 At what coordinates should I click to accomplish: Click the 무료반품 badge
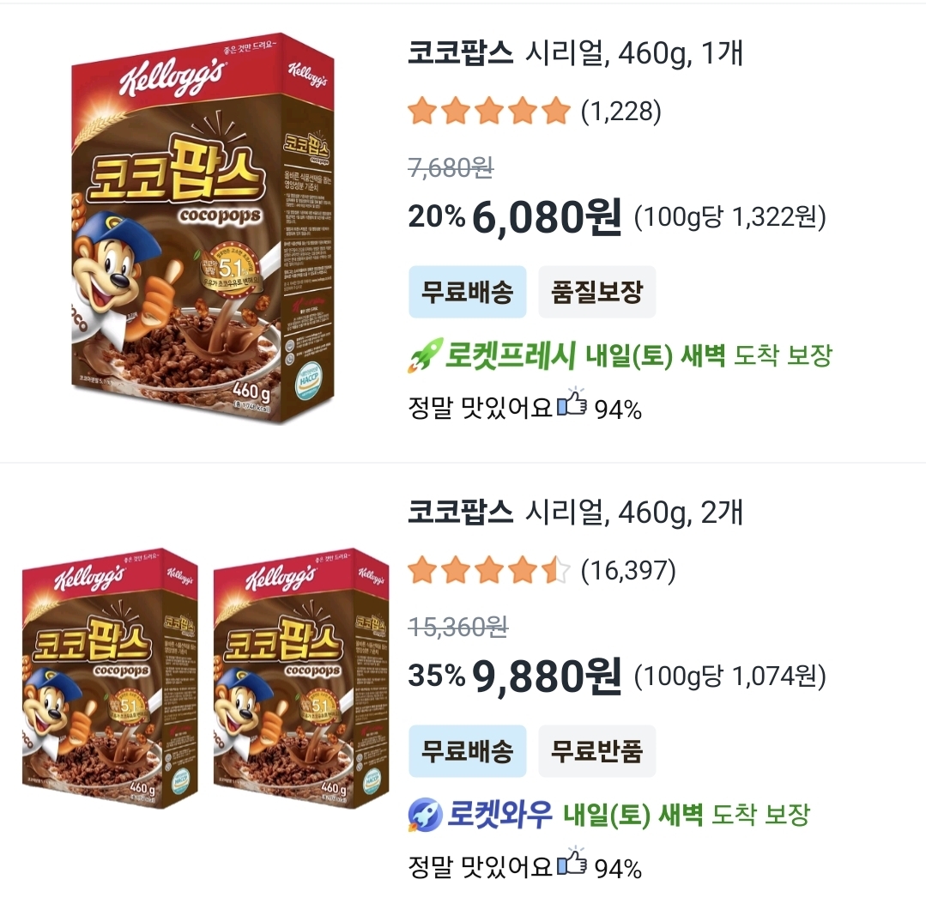point(597,751)
